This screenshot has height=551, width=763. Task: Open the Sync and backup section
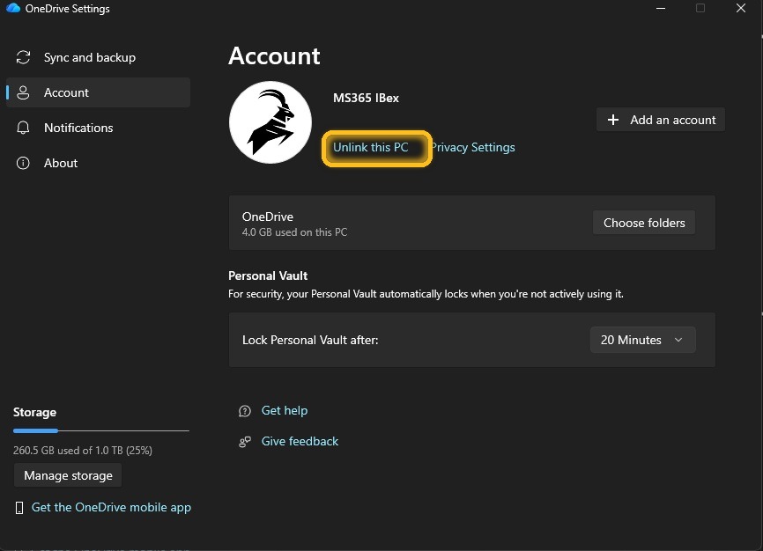coord(98,57)
